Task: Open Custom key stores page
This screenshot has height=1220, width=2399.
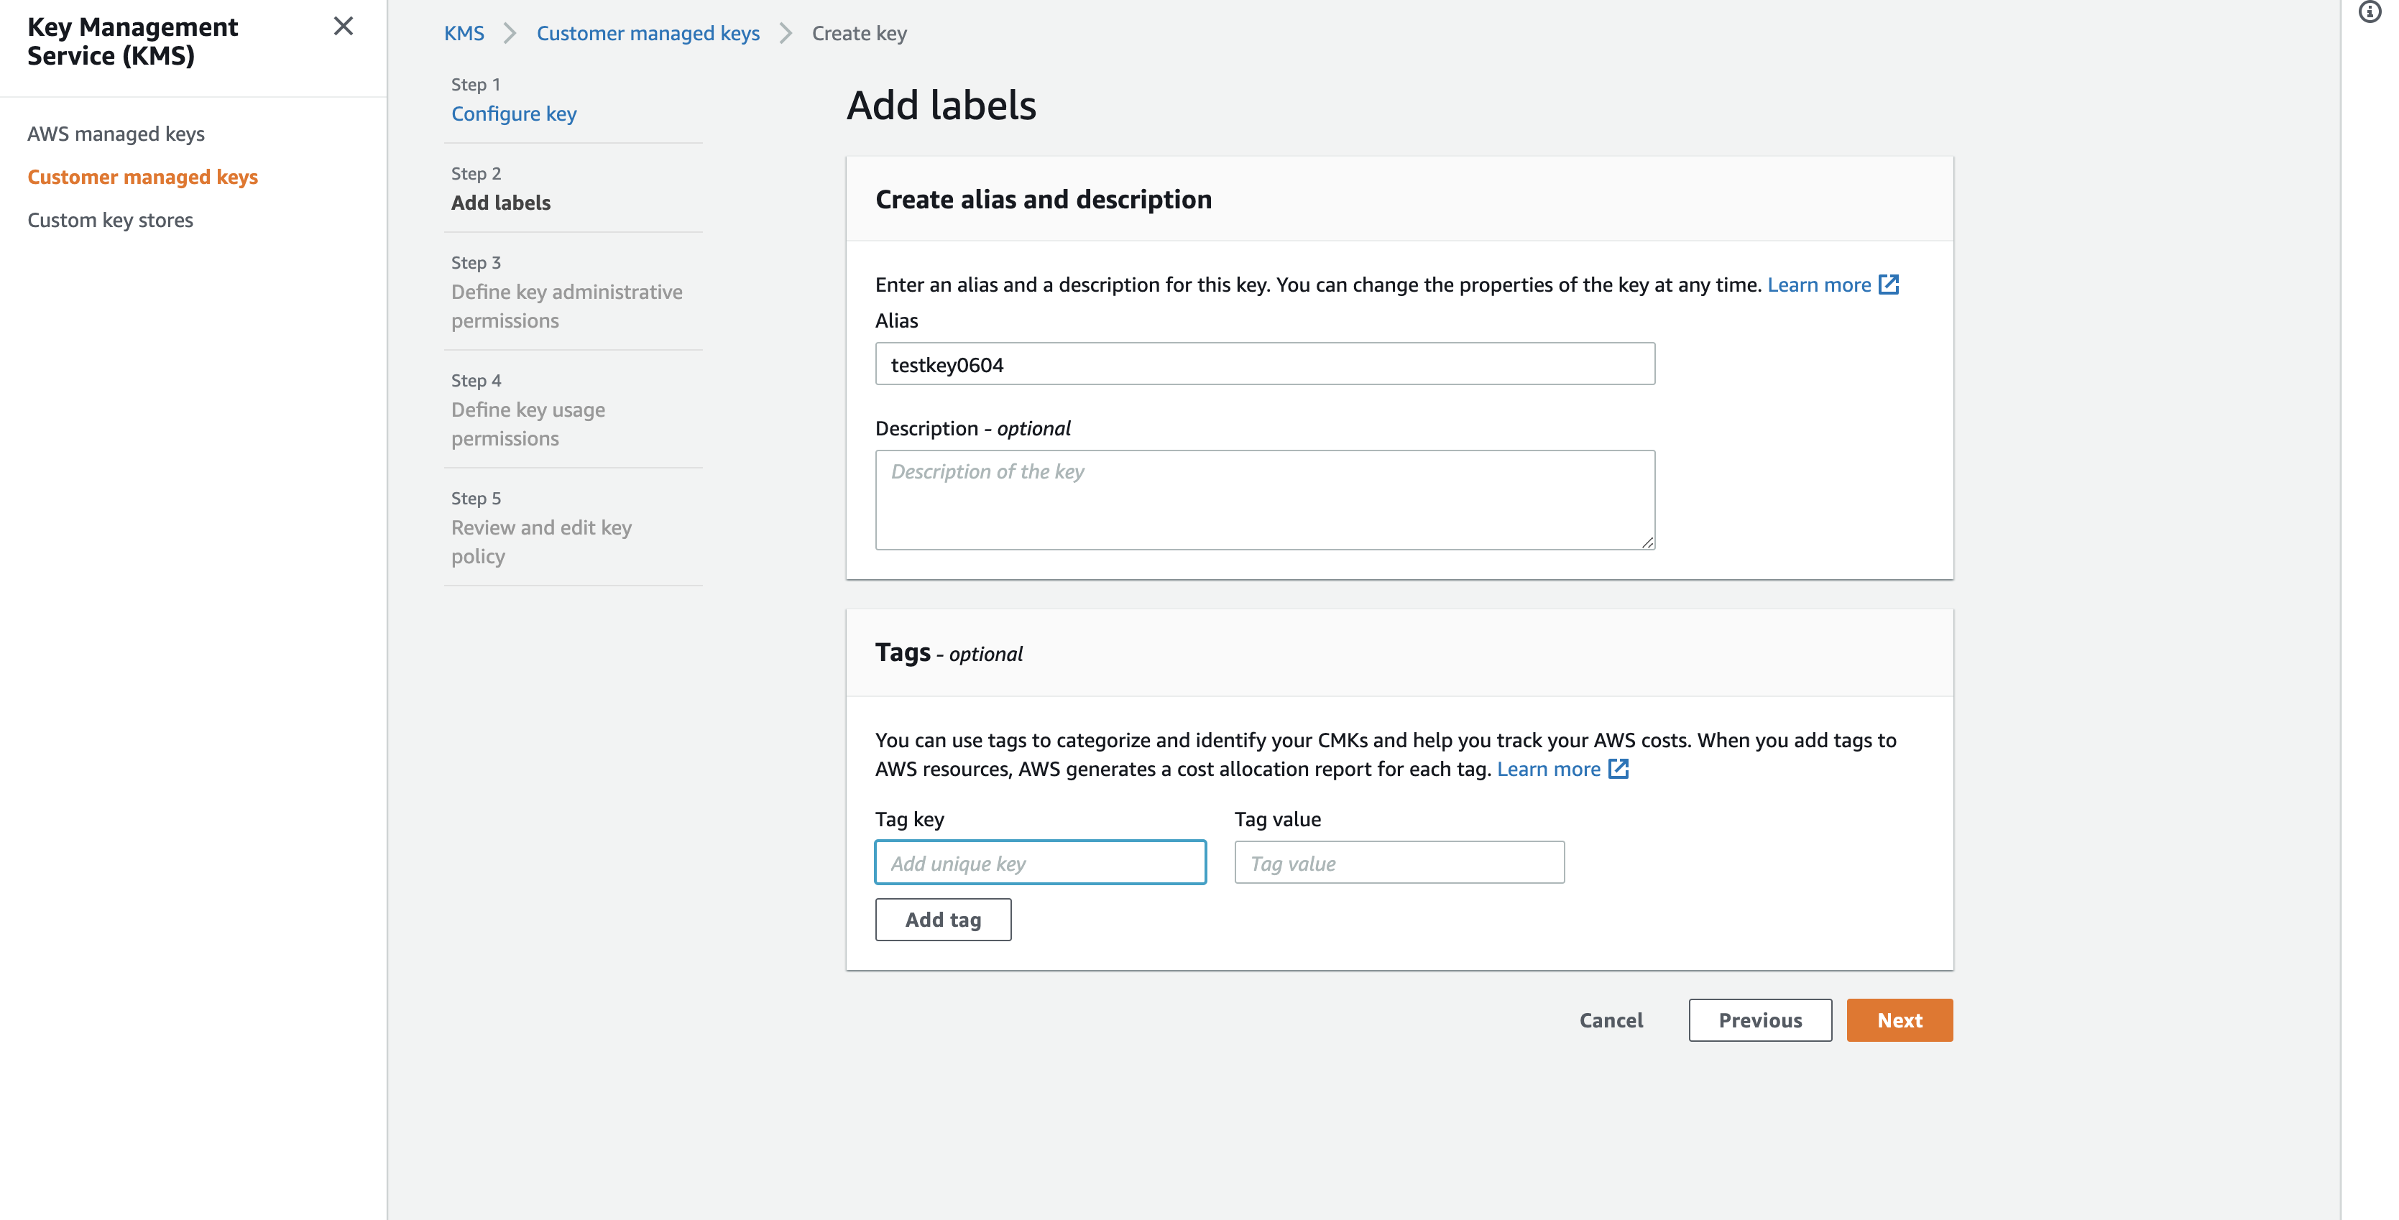Action: pyautogui.click(x=110, y=220)
